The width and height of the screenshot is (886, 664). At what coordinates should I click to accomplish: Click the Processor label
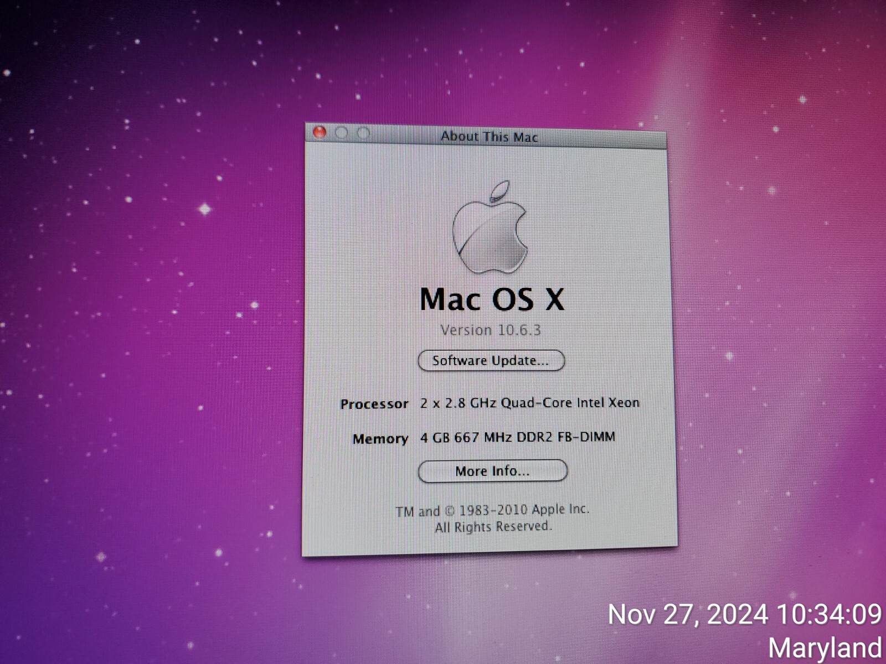pos(374,404)
